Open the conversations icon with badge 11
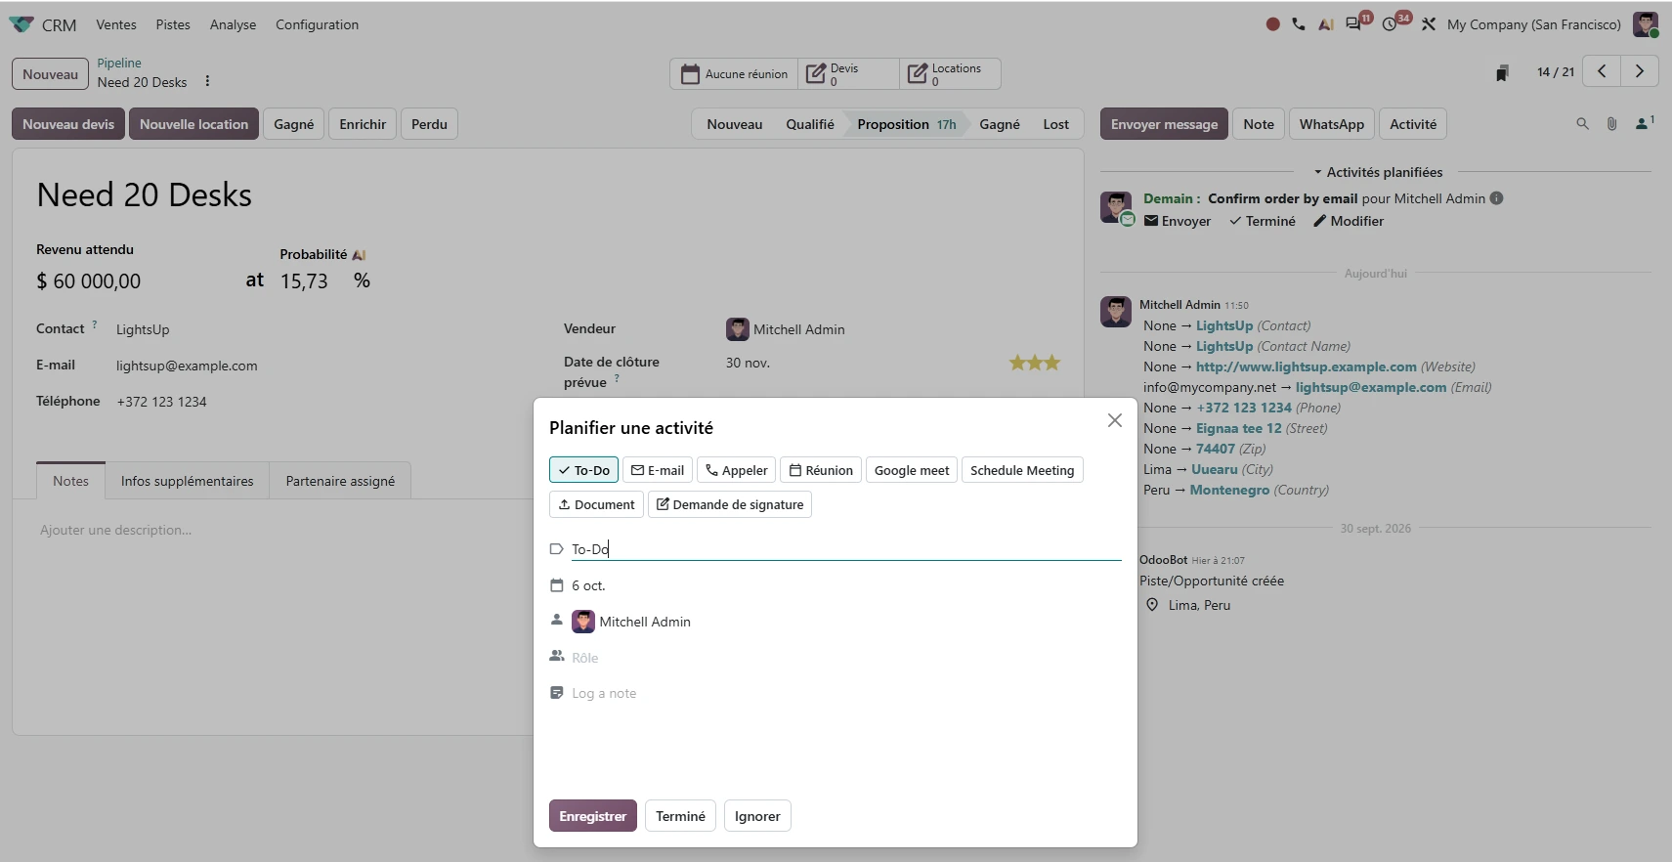 [x=1354, y=23]
